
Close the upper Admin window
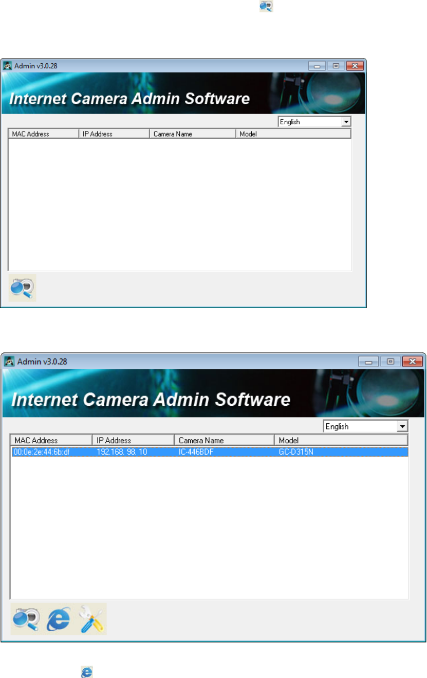point(355,66)
